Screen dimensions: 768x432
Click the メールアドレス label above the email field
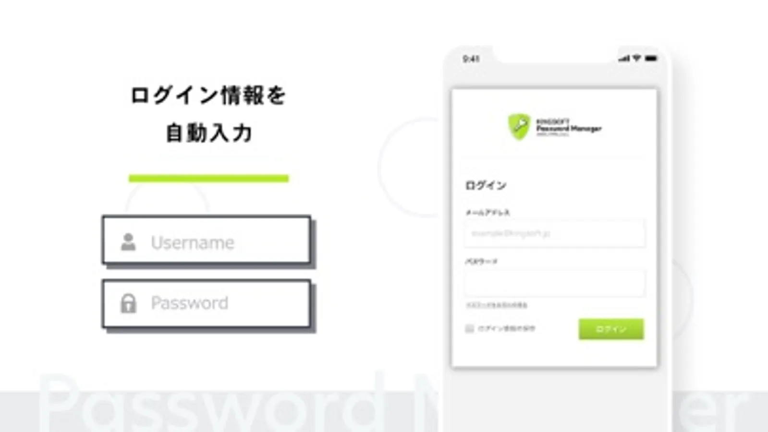(x=488, y=212)
